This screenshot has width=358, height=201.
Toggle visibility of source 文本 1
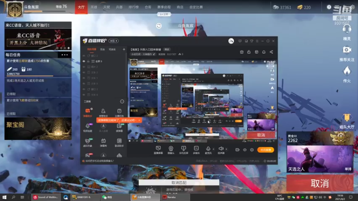[x=84, y=78]
